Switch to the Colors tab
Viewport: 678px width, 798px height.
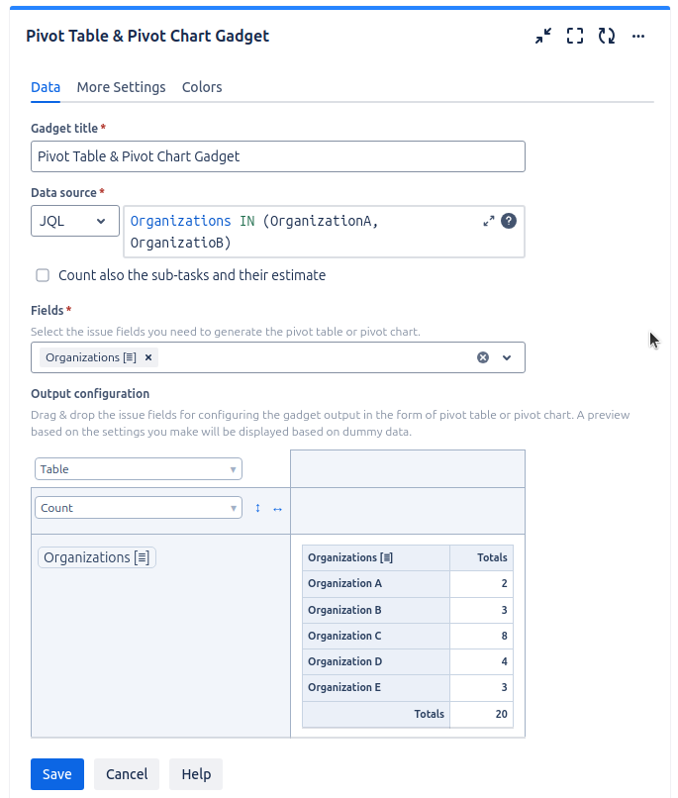[x=202, y=87]
